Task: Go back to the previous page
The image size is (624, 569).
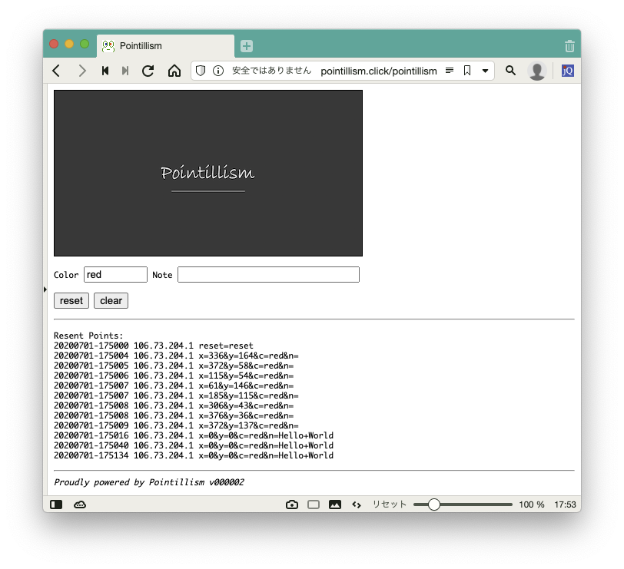Action: 56,71
